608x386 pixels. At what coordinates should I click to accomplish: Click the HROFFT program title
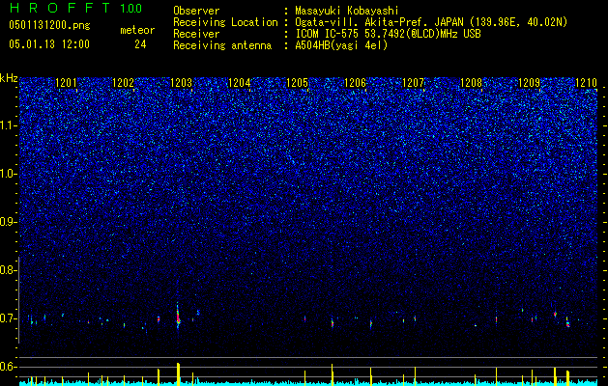pyautogui.click(x=60, y=8)
